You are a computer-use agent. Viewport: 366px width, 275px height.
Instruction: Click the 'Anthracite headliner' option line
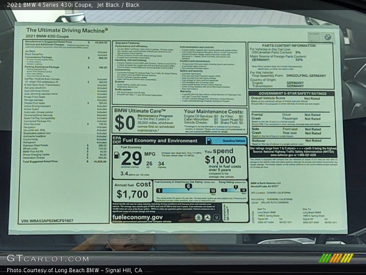[65, 136]
